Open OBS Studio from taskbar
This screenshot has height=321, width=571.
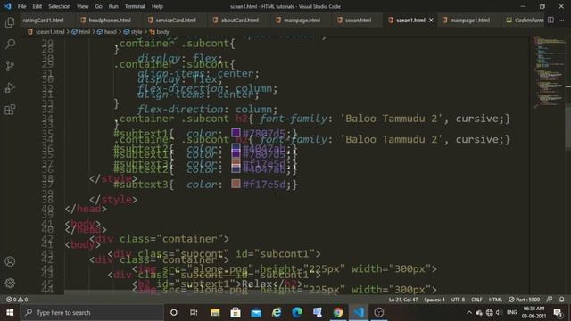click(x=379, y=312)
